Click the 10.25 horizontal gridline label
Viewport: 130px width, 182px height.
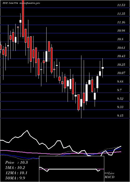pyautogui.click(x=121, y=65)
